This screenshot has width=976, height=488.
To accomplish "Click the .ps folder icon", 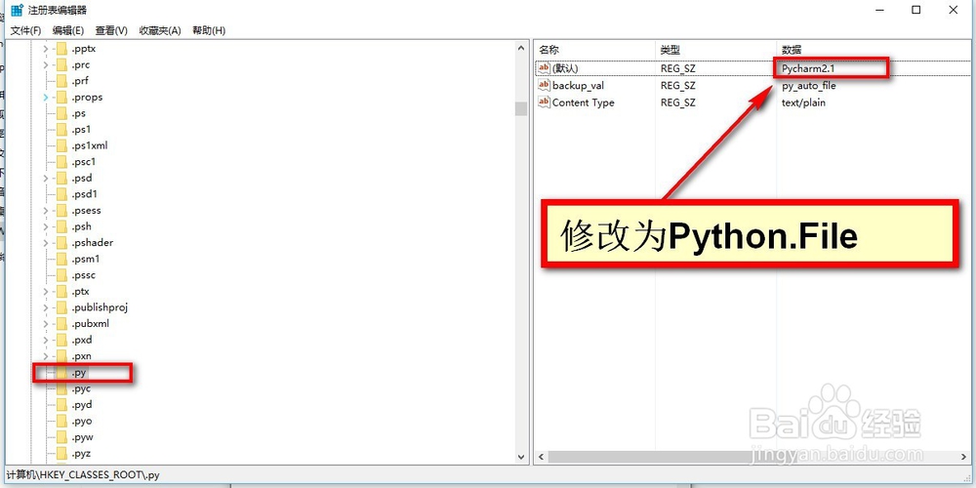I will click(61, 113).
